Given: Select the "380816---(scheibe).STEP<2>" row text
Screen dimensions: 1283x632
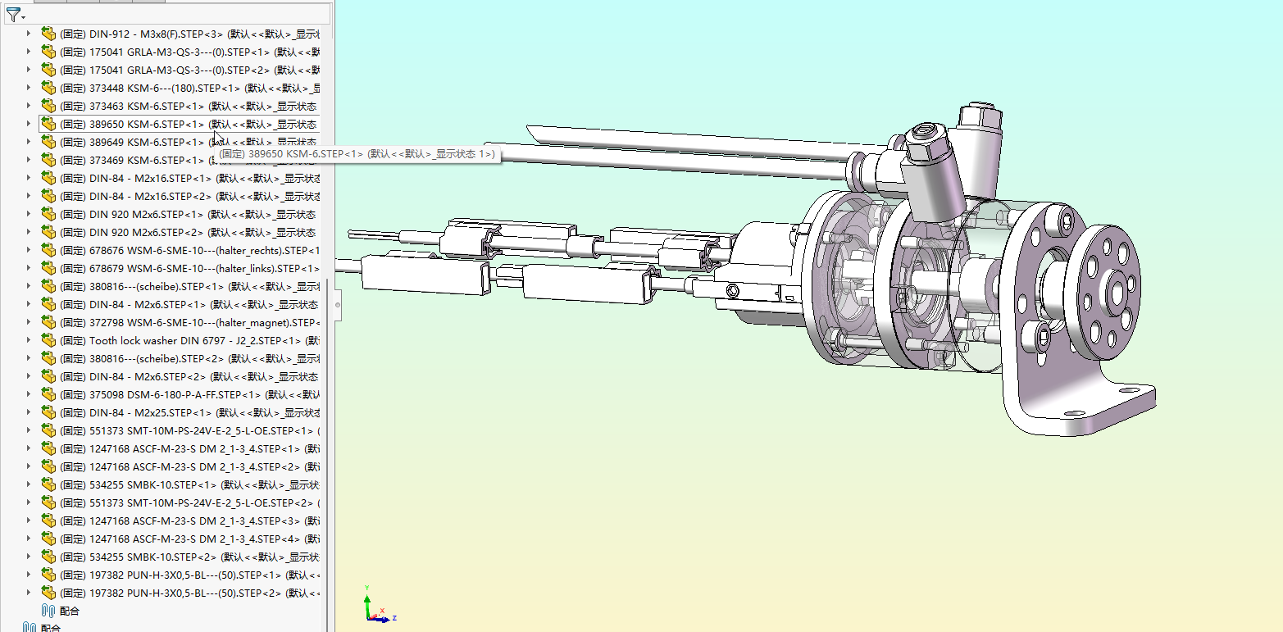Looking at the screenshot, I should tap(189, 358).
